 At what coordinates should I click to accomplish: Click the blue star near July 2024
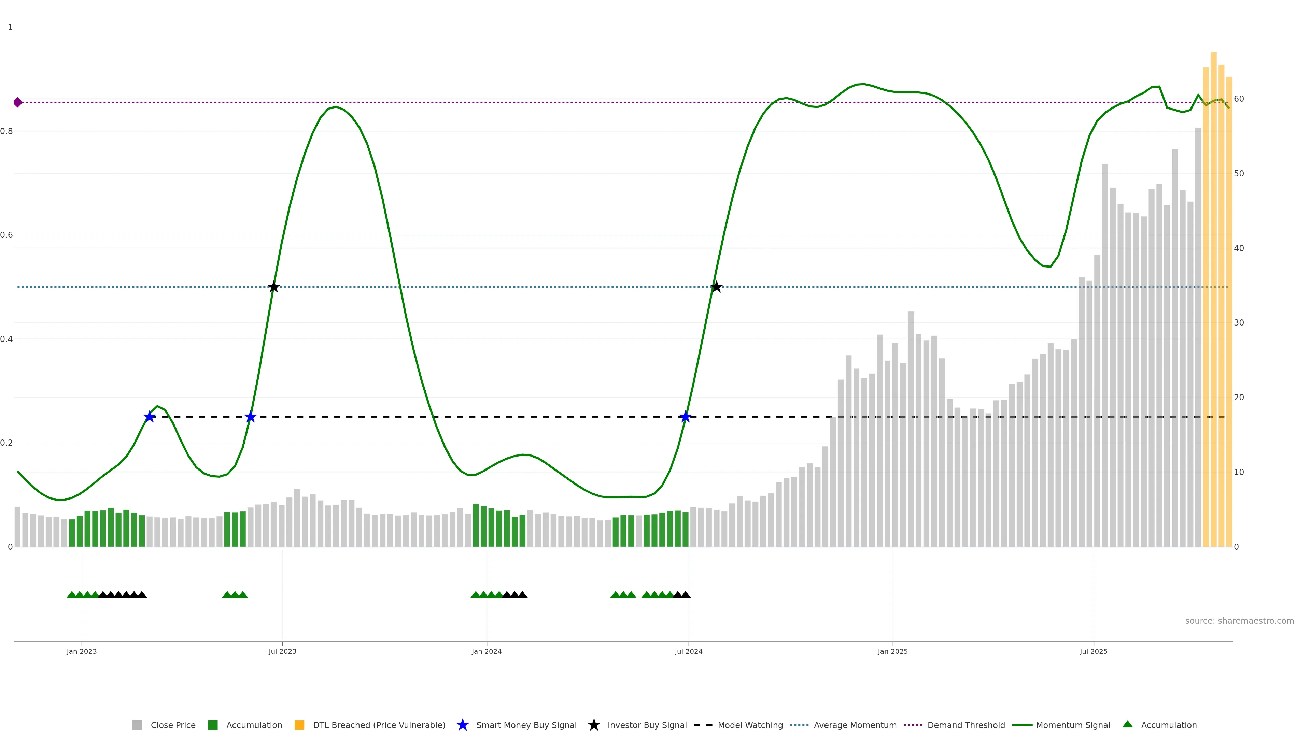(x=686, y=417)
